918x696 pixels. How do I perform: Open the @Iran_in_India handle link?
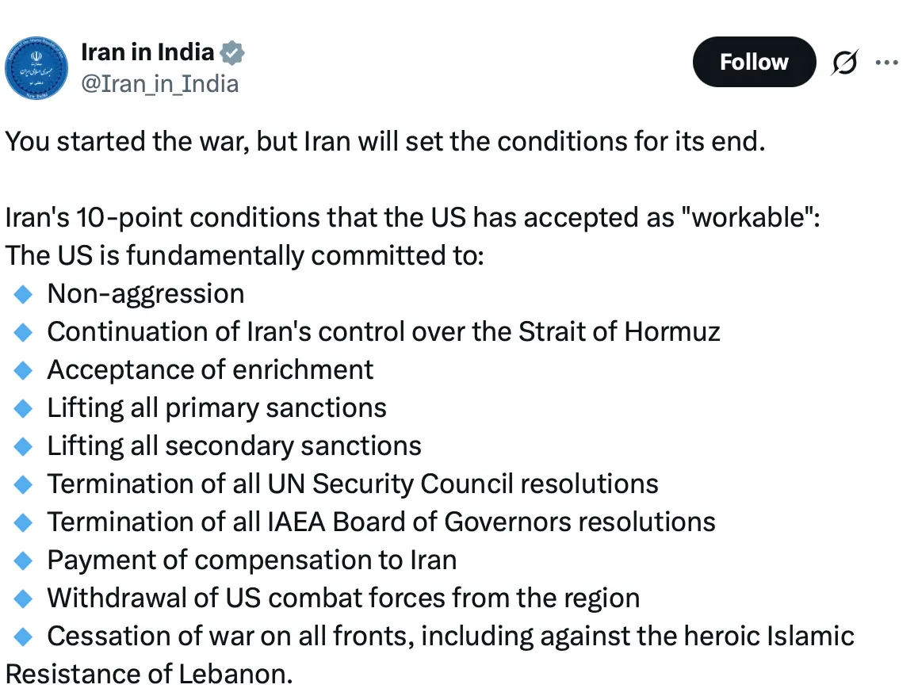[x=159, y=84]
